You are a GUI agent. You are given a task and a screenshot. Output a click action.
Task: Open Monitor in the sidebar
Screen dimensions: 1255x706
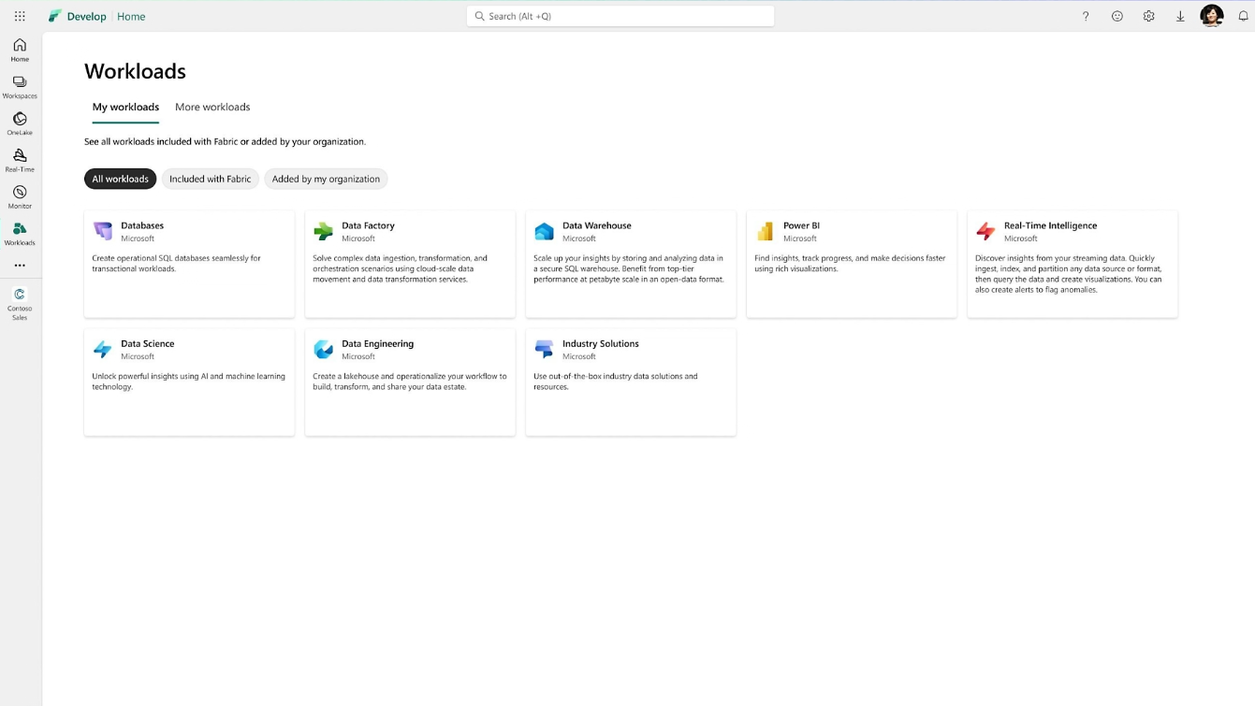pyautogui.click(x=20, y=196)
